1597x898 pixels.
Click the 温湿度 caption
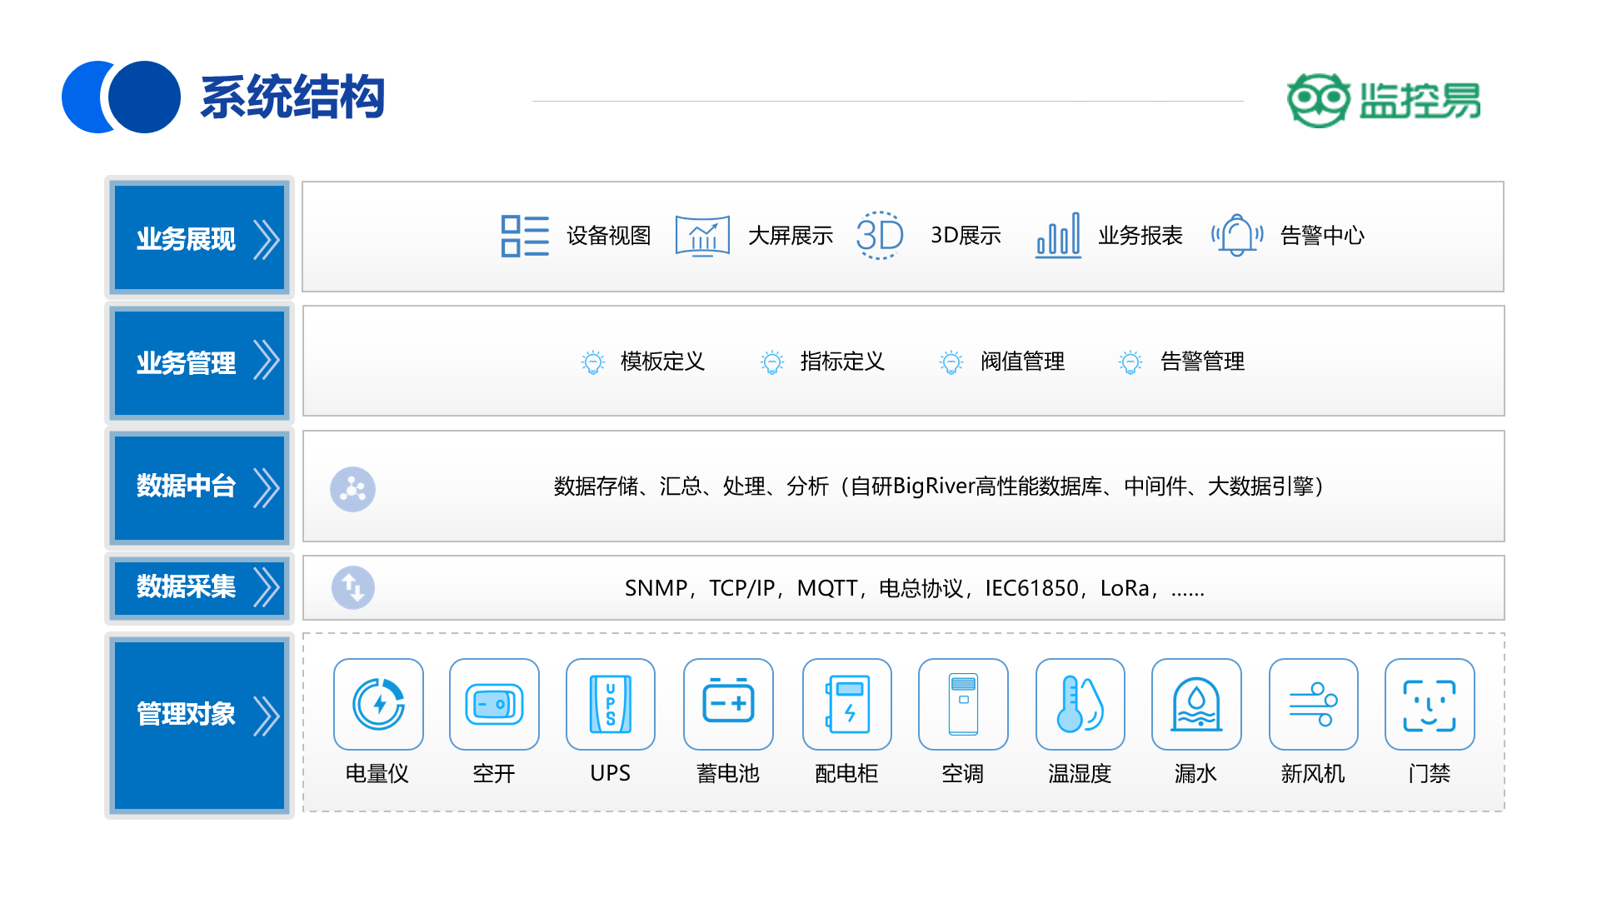coord(1080,774)
